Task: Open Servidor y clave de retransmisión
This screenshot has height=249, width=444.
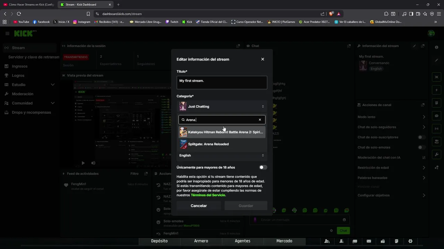Action: (34, 57)
